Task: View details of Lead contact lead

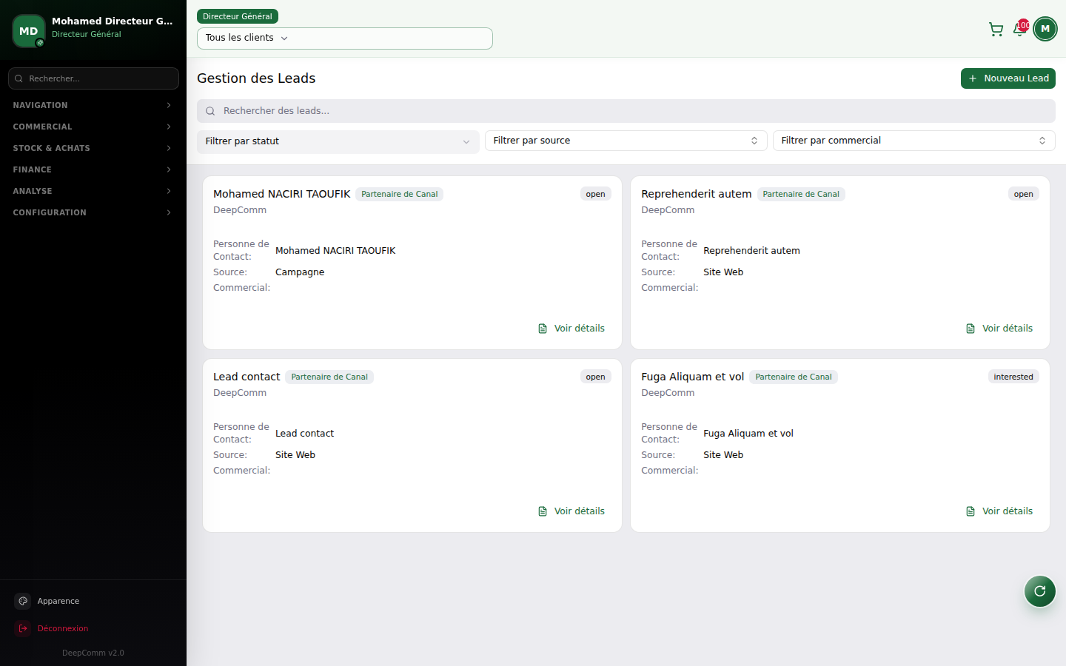Action: [x=571, y=511]
